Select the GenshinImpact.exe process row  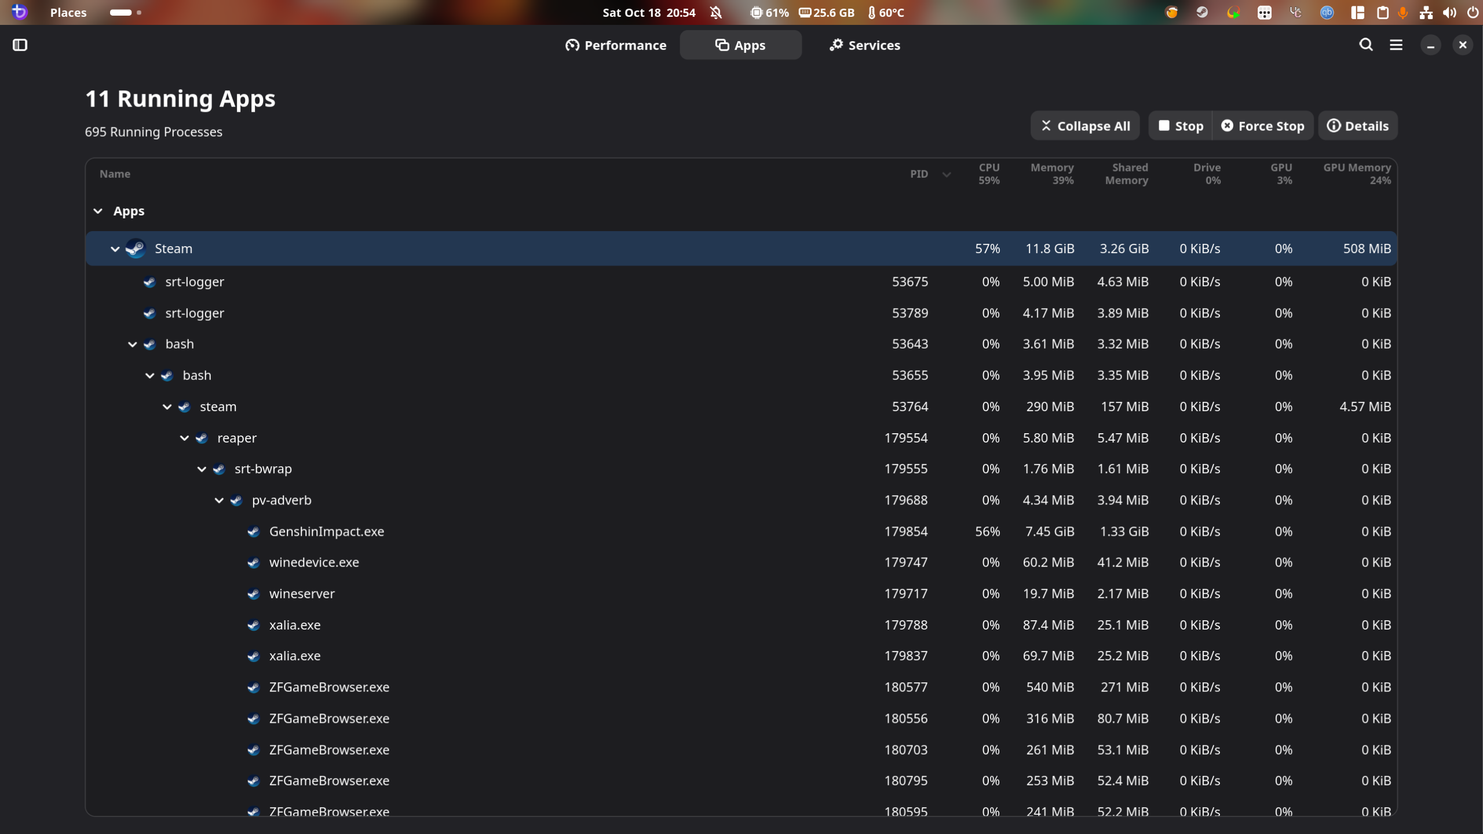pyautogui.click(x=326, y=531)
